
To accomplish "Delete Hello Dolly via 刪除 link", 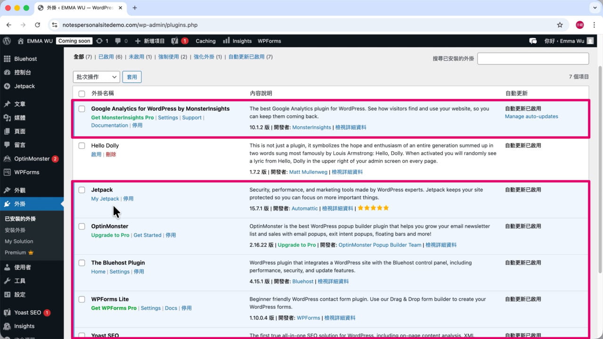I will [111, 154].
